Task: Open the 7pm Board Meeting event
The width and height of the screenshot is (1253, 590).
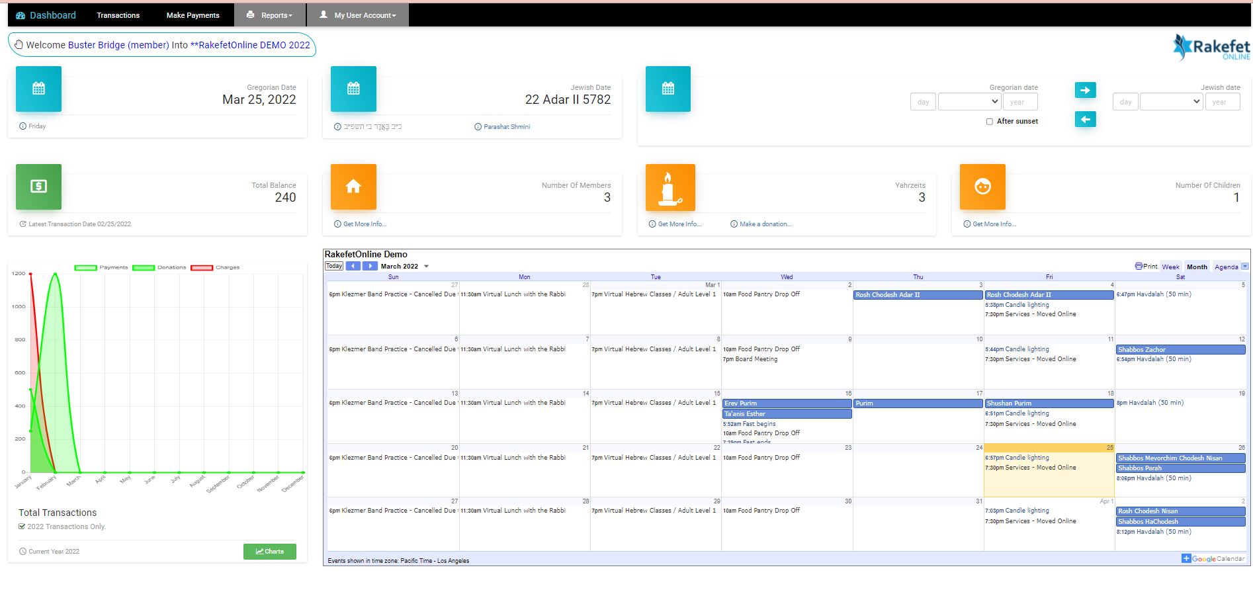Action: pyautogui.click(x=750, y=359)
